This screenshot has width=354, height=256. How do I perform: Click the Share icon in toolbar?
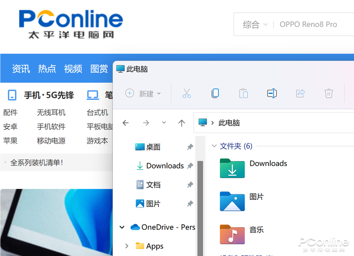pyautogui.click(x=300, y=93)
